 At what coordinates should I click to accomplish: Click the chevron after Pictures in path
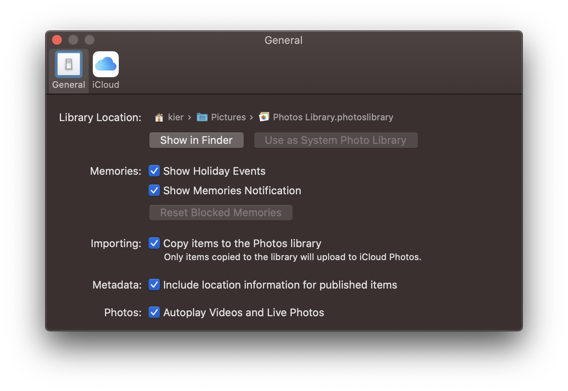251,117
